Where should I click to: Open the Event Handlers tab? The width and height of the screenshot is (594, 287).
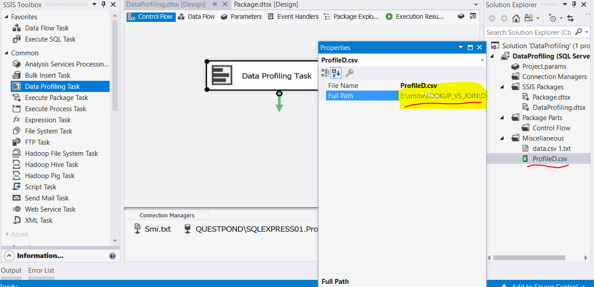[x=293, y=17]
